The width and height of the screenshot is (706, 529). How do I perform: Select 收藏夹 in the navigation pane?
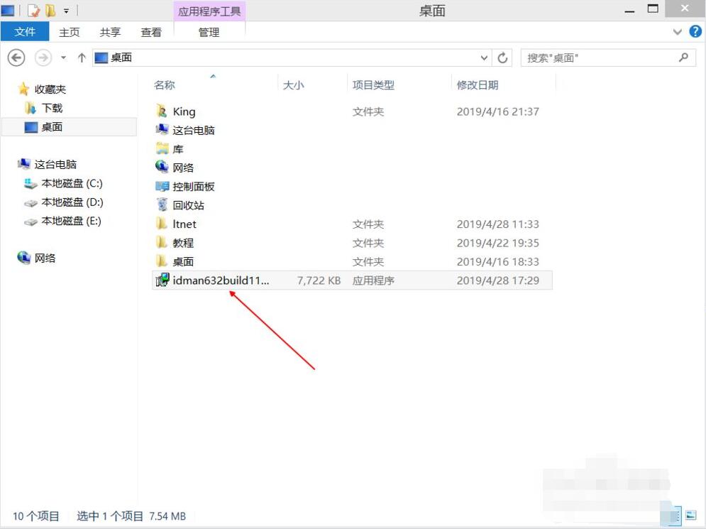pyautogui.click(x=43, y=89)
